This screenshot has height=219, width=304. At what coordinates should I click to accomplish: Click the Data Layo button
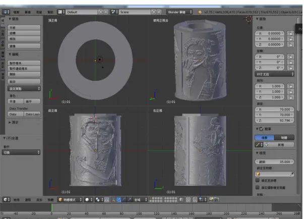32,114
